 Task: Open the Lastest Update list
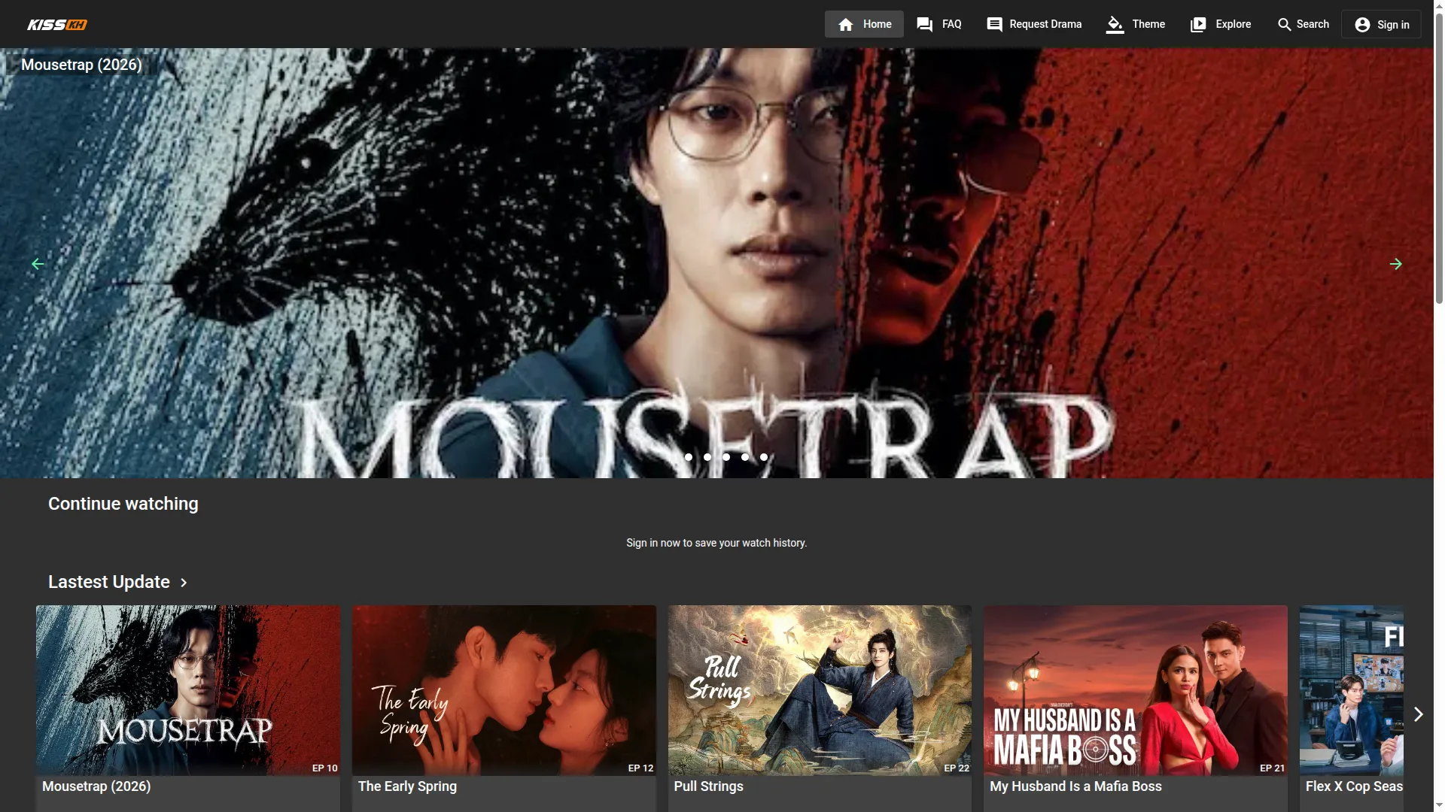(117, 582)
